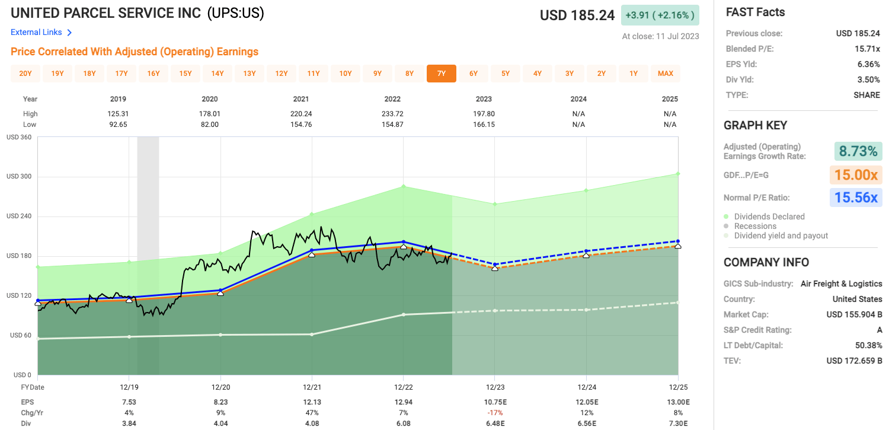The image size is (889, 430).
Task: Choose the 5Y time range tab
Action: (x=506, y=74)
